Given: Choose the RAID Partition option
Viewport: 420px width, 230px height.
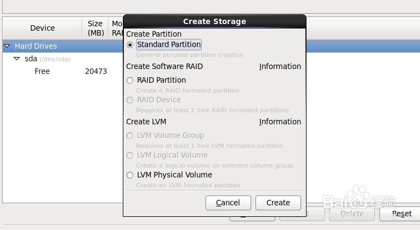Looking at the screenshot, I should (x=130, y=81).
